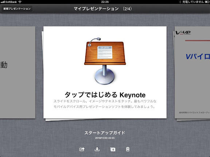This screenshot has width=210, height=157.
Task: Tap the SoftBank carrier signal indicator
Action: pos(9,2)
